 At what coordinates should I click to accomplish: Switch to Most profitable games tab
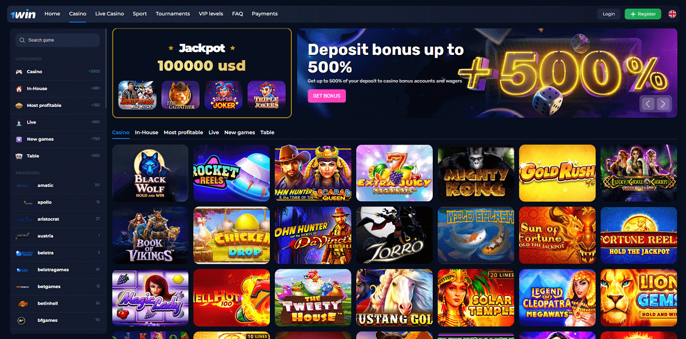183,132
